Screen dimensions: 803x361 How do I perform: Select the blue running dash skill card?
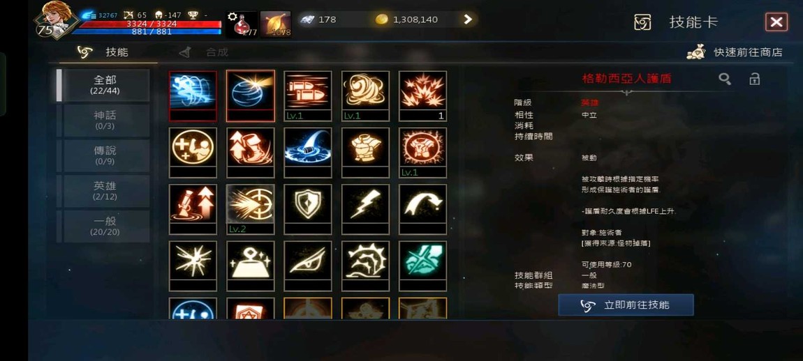click(x=193, y=95)
